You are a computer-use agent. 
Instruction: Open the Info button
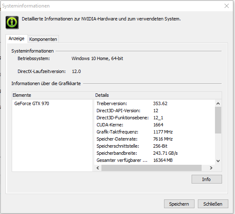pos(207,179)
